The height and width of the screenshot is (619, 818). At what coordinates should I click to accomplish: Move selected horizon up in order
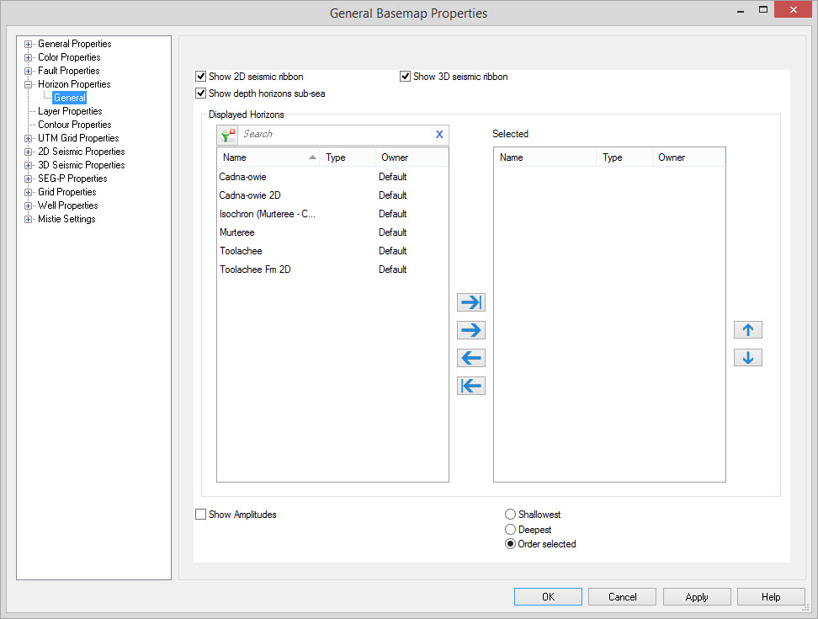(x=747, y=330)
